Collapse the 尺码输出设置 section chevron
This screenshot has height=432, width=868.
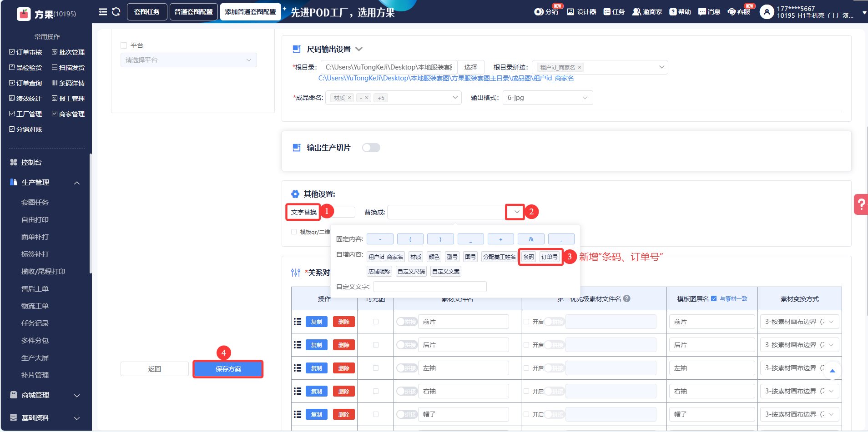(358, 49)
